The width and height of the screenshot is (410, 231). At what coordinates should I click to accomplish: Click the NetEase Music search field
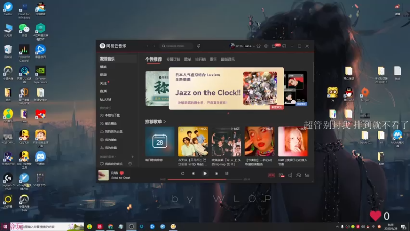(176, 46)
